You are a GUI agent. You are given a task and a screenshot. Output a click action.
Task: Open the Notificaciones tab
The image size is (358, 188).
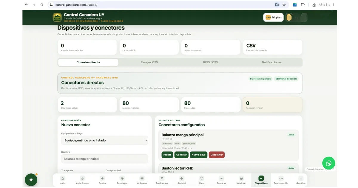(272, 62)
